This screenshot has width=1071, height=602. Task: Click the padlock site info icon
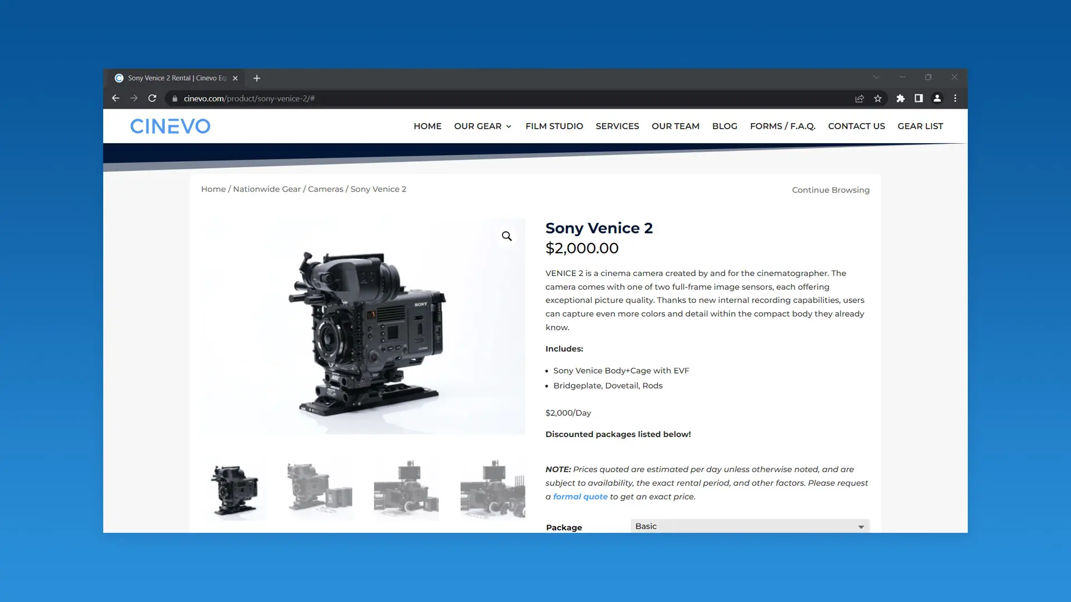tap(175, 99)
